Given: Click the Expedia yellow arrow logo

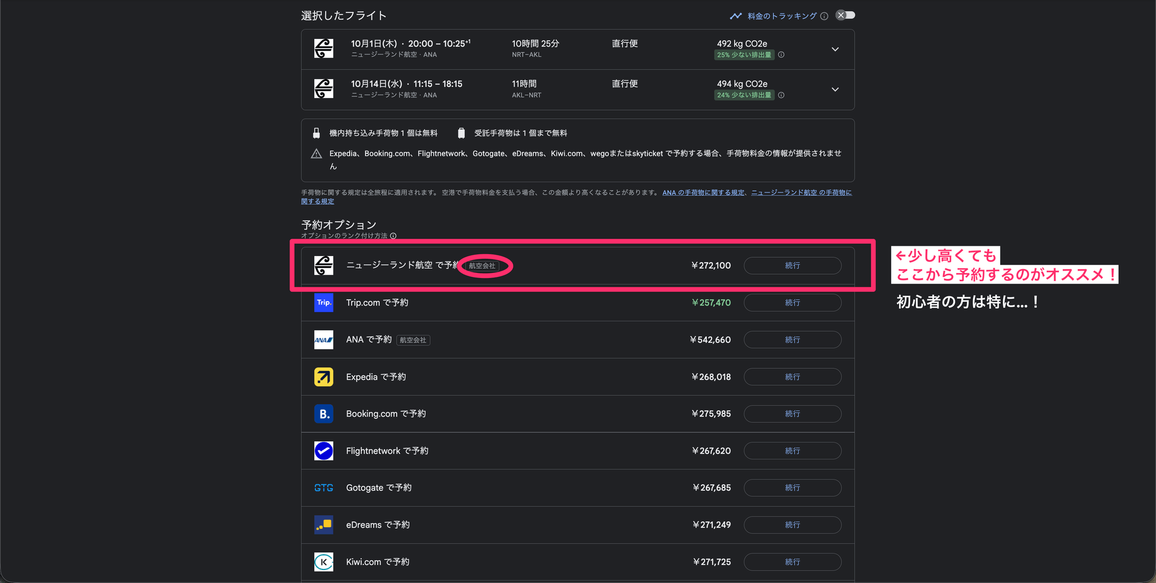Looking at the screenshot, I should click(323, 377).
